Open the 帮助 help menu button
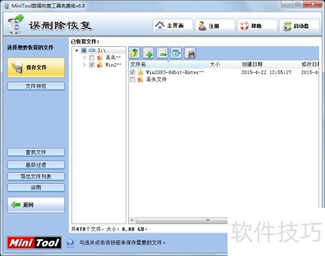Viewport: 325px width, 256px height. click(257, 26)
